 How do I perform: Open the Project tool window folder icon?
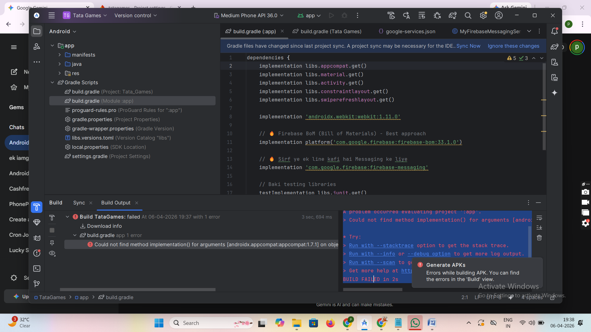37,31
